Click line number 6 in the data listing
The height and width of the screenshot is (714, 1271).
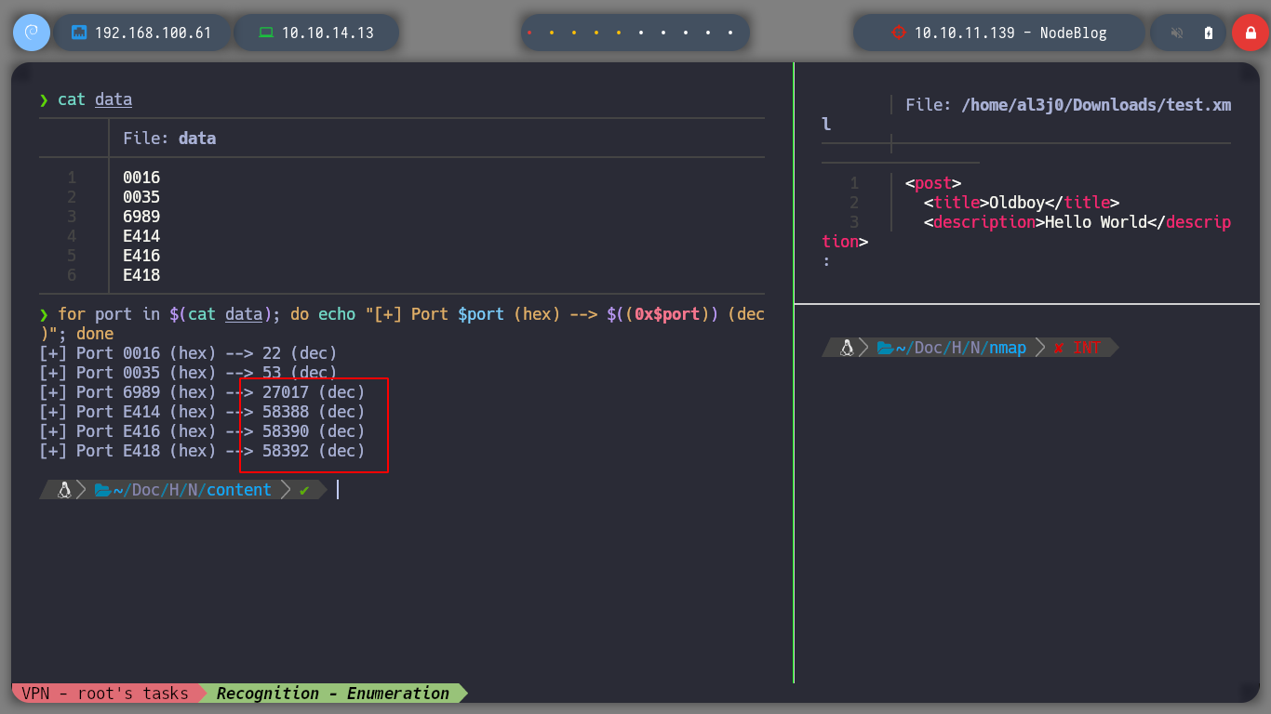pos(72,275)
